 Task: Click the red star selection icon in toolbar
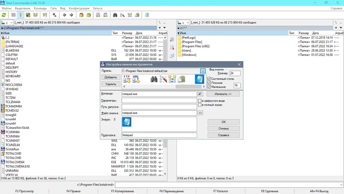coord(54,15)
